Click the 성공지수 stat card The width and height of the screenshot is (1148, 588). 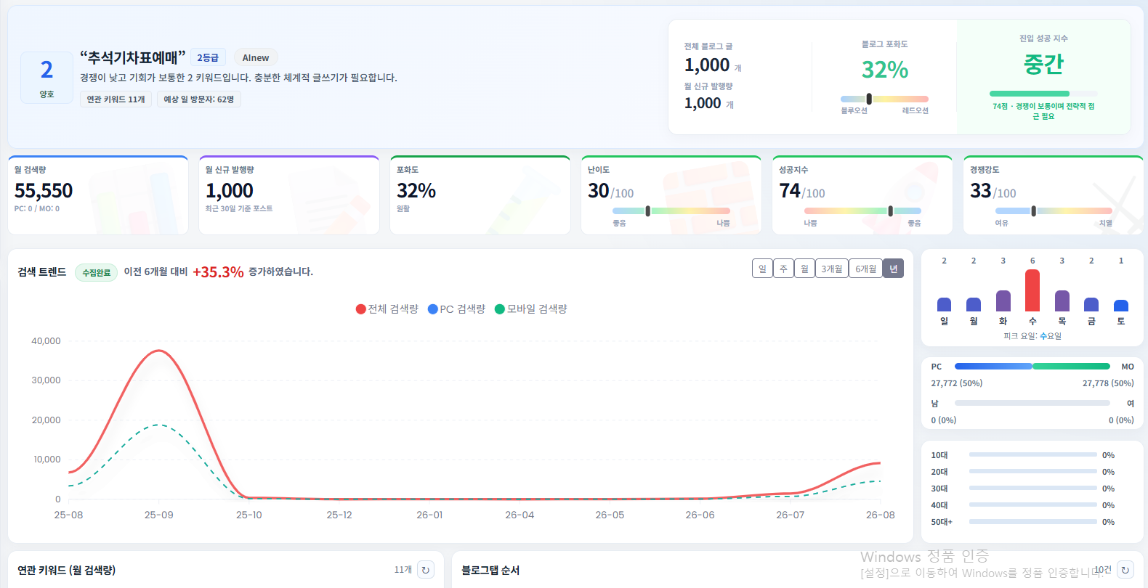point(862,195)
